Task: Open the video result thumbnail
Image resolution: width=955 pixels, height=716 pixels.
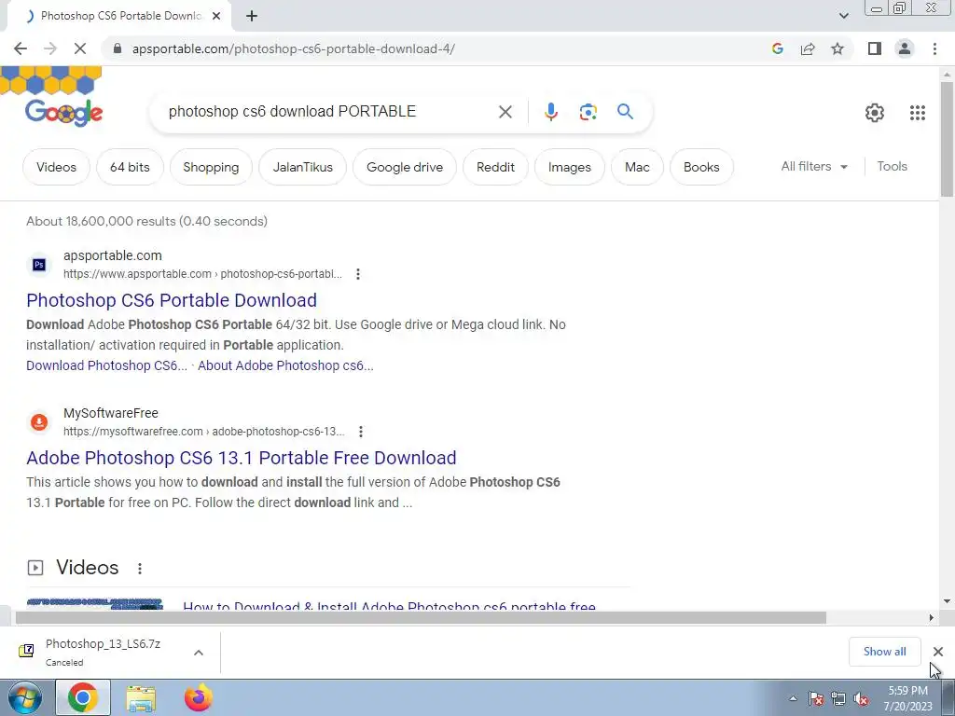Action: pos(94,604)
